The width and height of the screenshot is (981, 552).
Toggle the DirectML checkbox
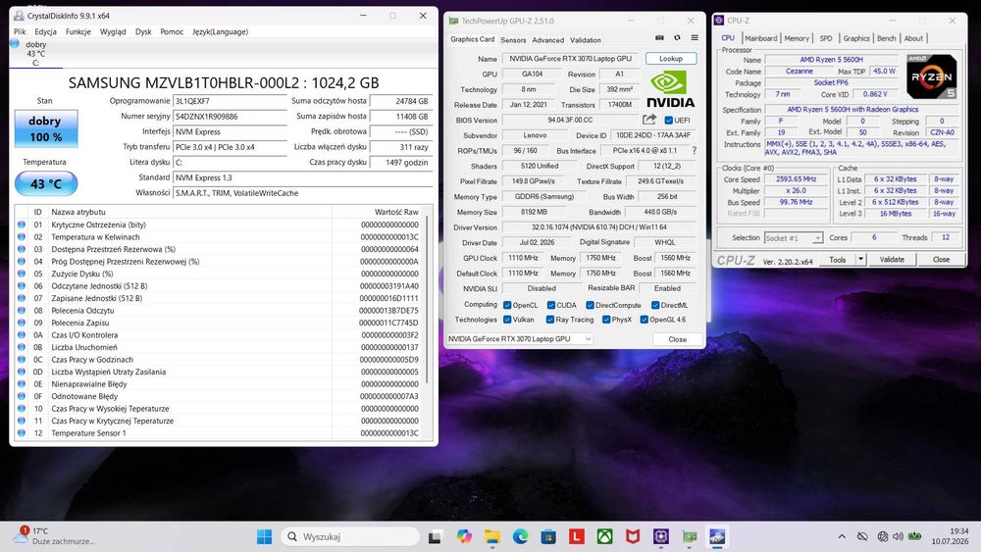655,305
